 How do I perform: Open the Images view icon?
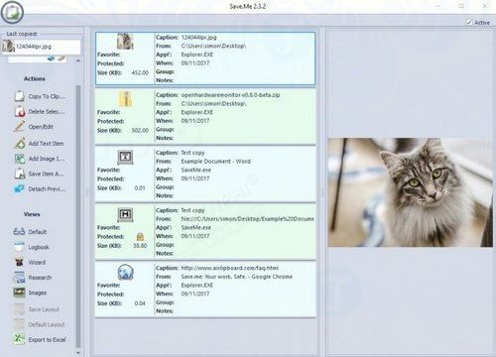(20, 293)
